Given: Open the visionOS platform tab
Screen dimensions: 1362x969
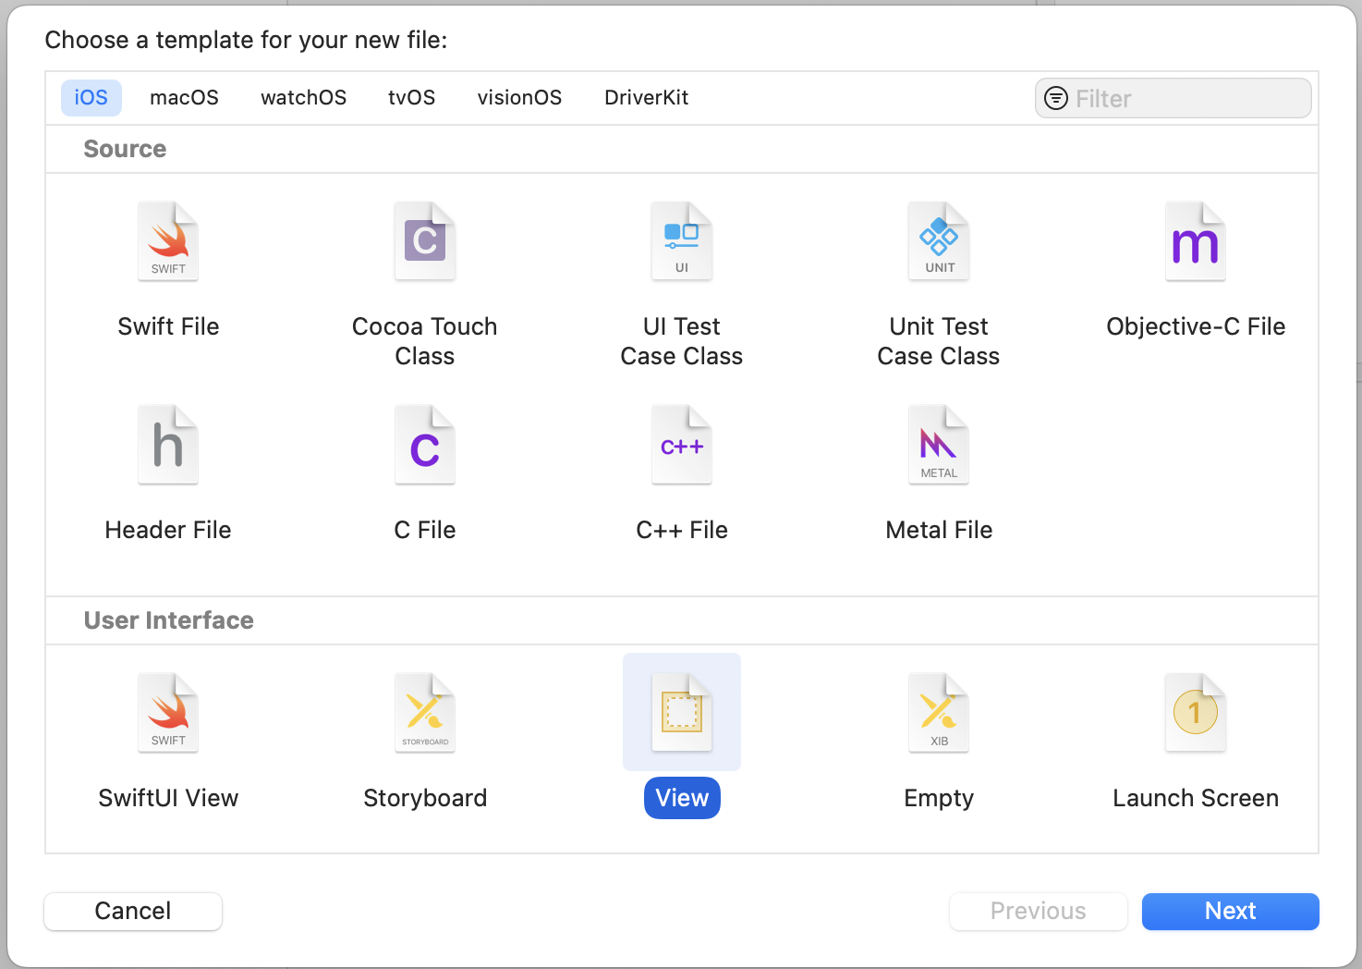Looking at the screenshot, I should click(x=519, y=98).
